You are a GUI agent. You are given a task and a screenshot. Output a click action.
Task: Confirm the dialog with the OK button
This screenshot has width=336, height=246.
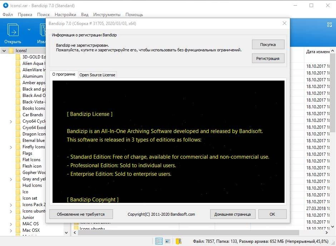(272, 214)
